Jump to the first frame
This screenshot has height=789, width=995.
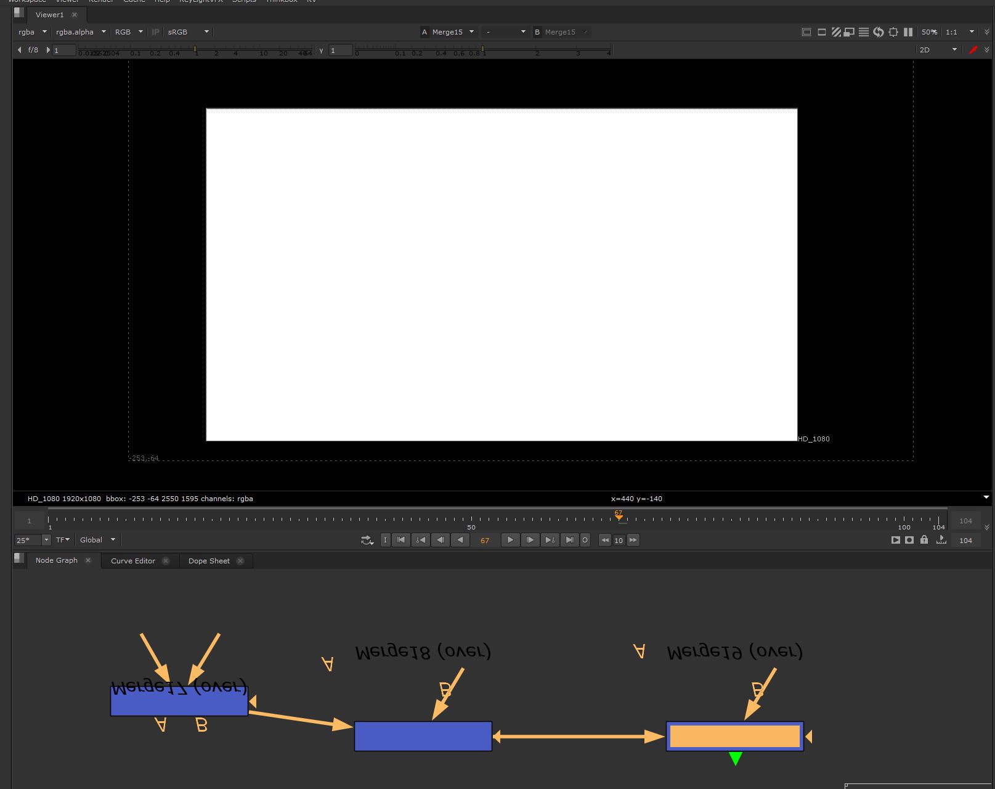pos(401,541)
